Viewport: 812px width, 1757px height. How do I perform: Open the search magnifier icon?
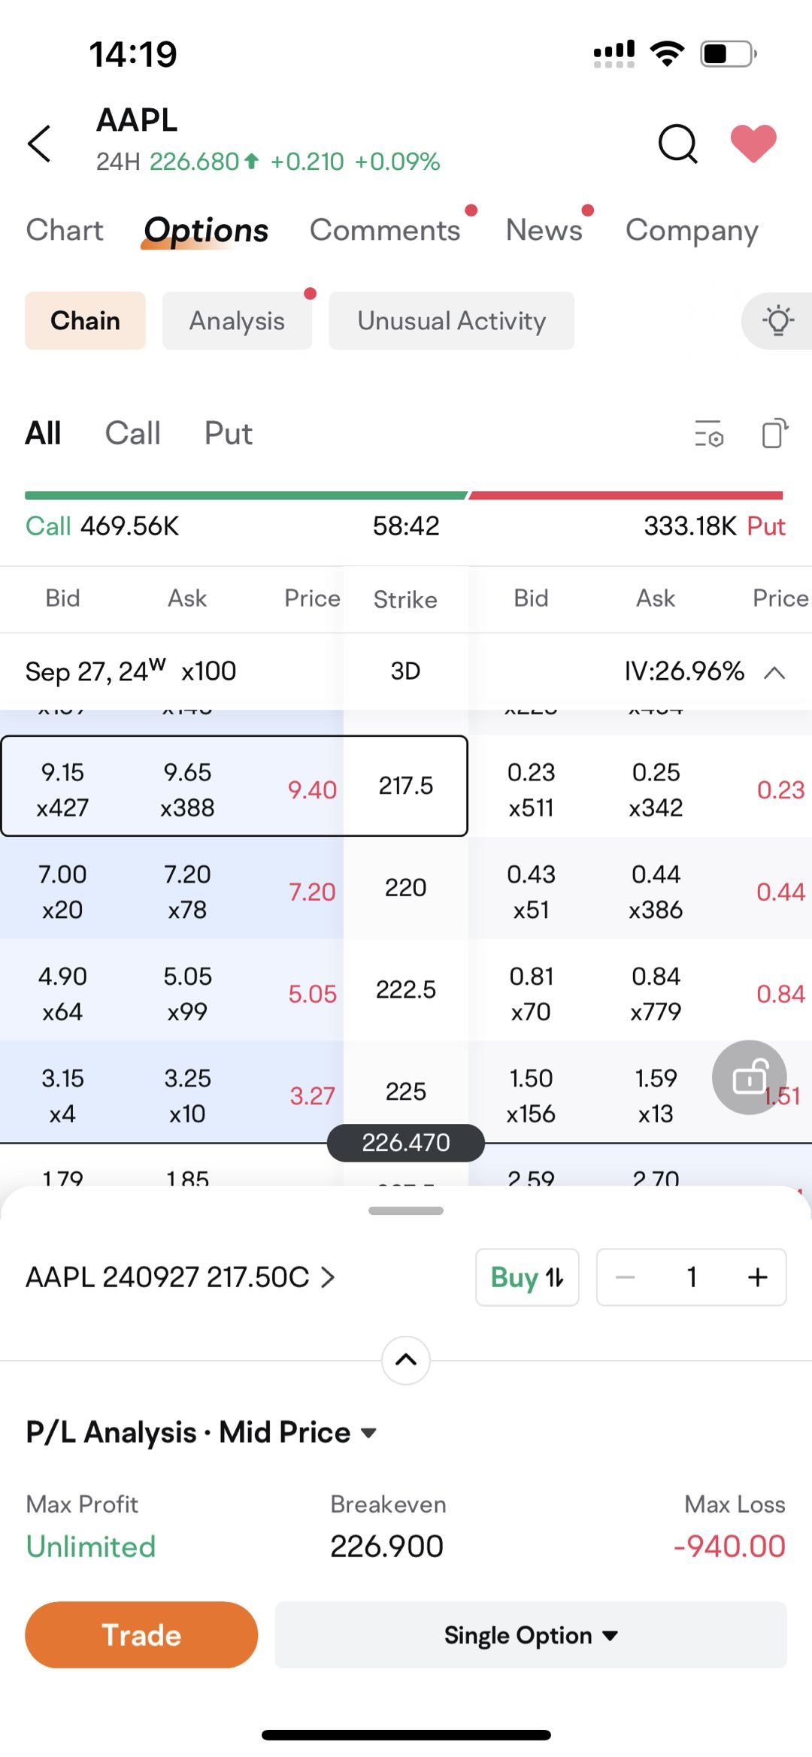pyautogui.click(x=678, y=143)
